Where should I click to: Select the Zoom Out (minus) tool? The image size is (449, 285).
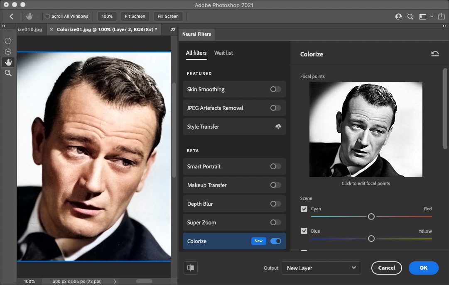click(8, 51)
